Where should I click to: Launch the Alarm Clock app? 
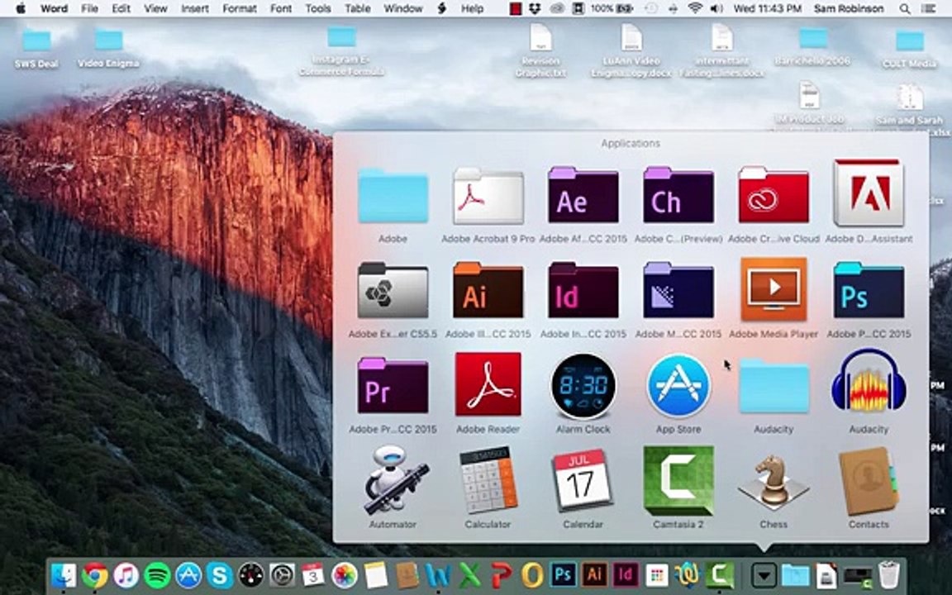tap(583, 386)
